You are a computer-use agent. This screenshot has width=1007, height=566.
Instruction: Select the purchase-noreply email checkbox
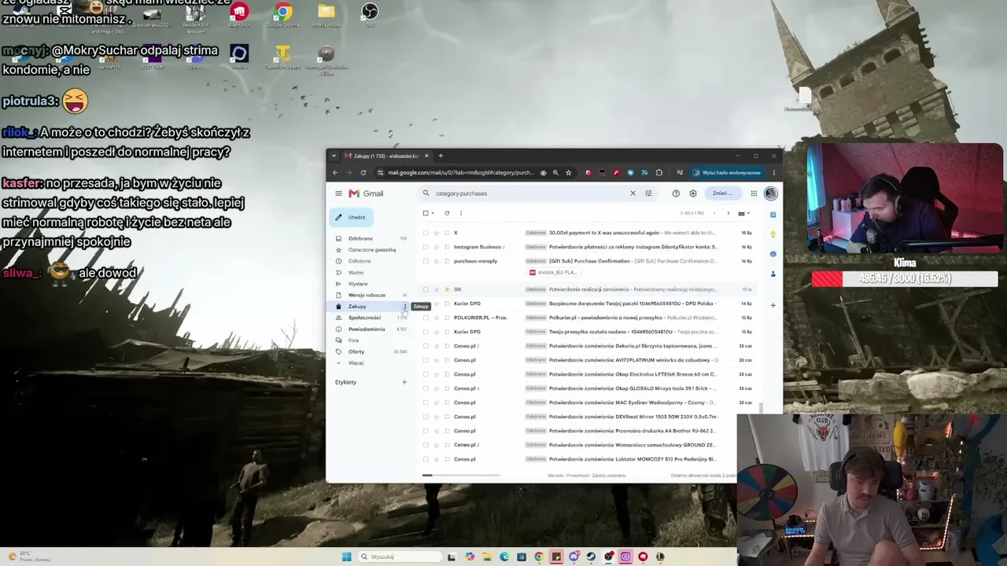426,261
